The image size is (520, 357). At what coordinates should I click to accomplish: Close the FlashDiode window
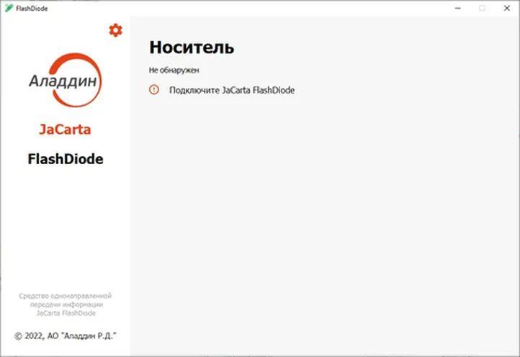click(x=507, y=9)
